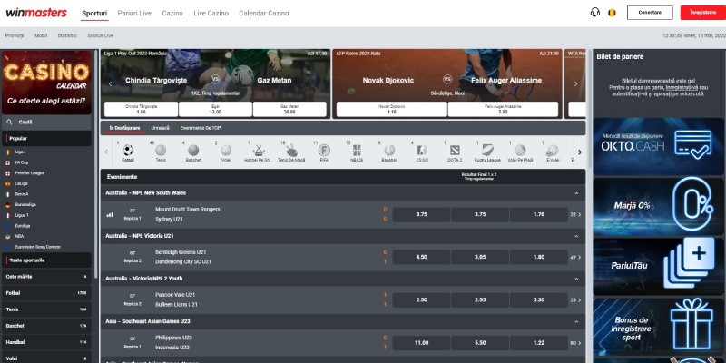Show next sports in the carousel
The image size is (726, 363).
point(579,152)
